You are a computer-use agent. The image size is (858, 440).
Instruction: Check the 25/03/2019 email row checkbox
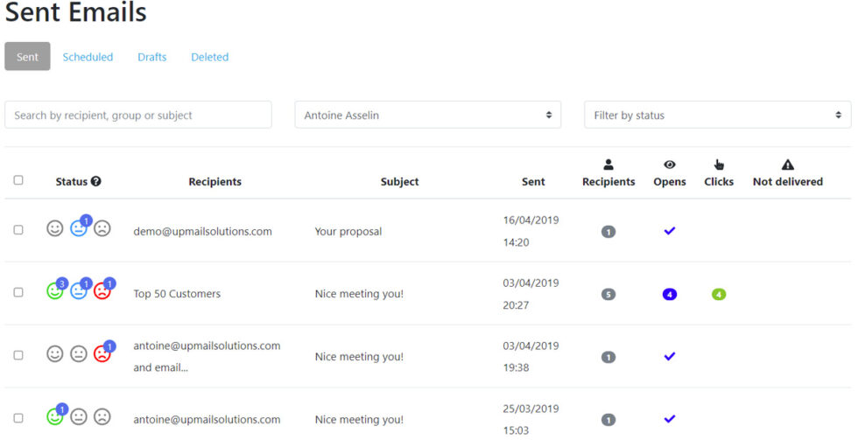click(x=18, y=418)
